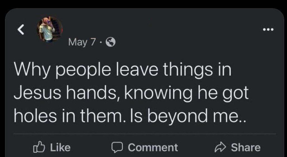Click the globe public privacy icon
Image resolution: width=287 pixels, height=157 pixels.
pos(111,42)
